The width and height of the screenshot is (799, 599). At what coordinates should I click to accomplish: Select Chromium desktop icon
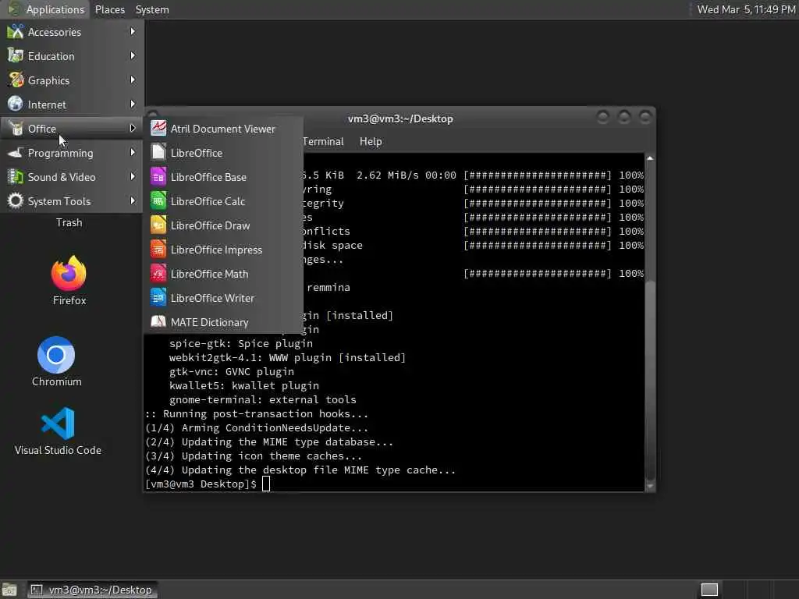(56, 362)
